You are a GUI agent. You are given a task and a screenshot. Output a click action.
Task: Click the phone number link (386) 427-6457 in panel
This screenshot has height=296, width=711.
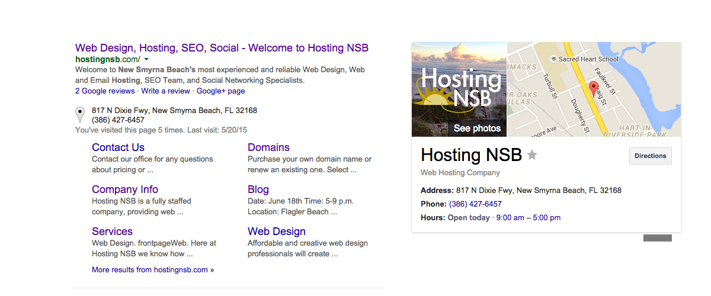coord(475,204)
